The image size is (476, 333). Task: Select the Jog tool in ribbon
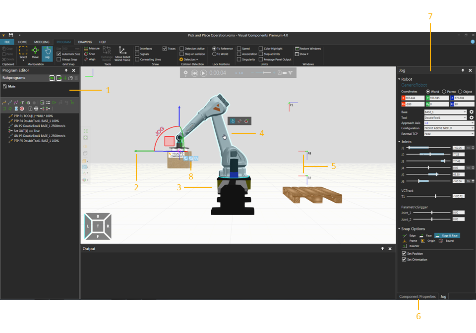(47, 53)
